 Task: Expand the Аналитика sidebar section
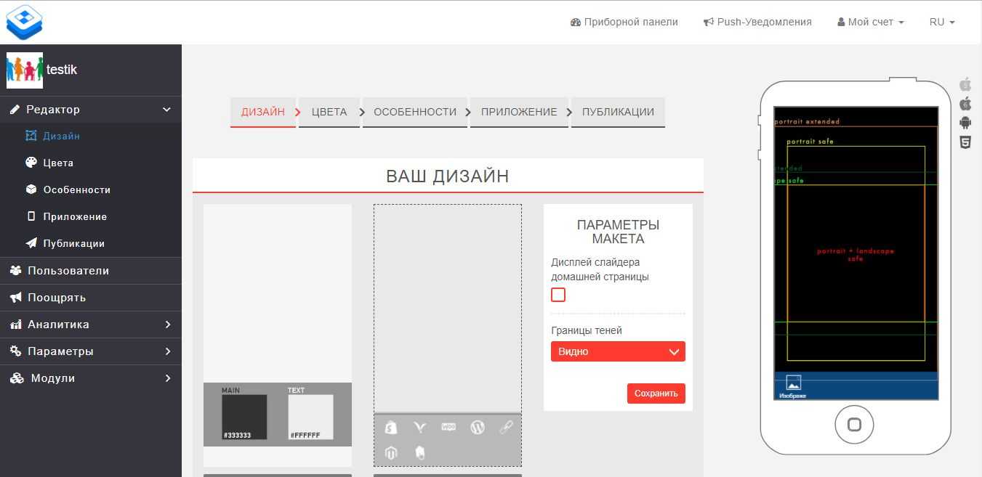pyautogui.click(x=91, y=325)
